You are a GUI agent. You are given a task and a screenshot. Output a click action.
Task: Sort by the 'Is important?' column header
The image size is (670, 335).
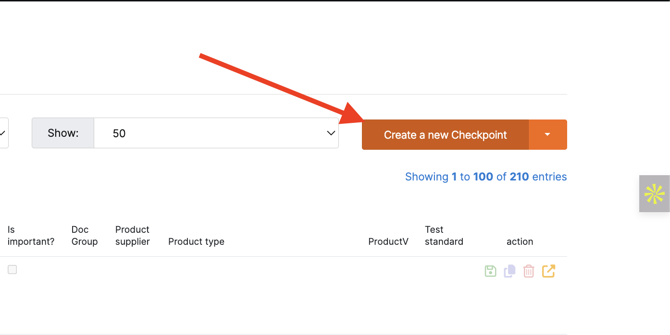click(x=31, y=236)
